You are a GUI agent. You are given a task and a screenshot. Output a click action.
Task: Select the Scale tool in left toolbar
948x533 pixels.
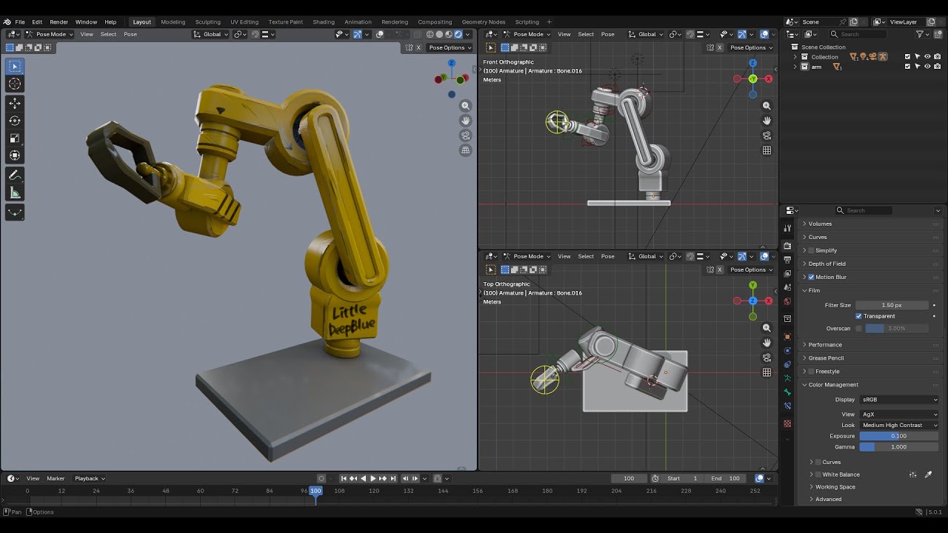click(15, 138)
